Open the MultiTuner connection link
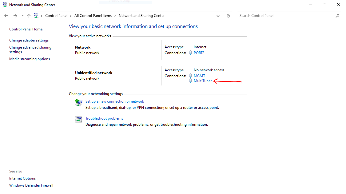 203,81
